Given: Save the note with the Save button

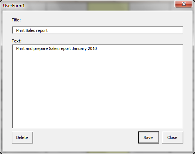Looking at the screenshot, I should coord(149,137).
